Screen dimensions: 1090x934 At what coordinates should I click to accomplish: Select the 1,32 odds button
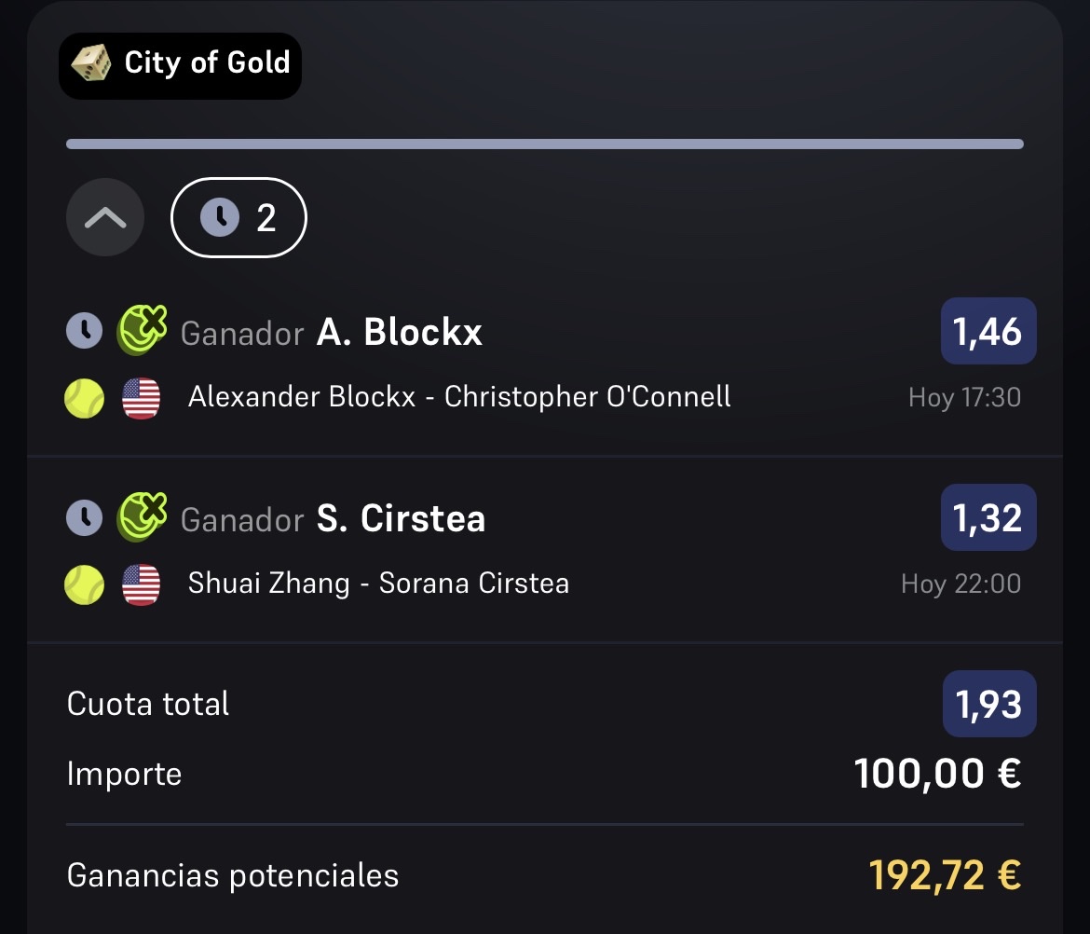(x=988, y=517)
